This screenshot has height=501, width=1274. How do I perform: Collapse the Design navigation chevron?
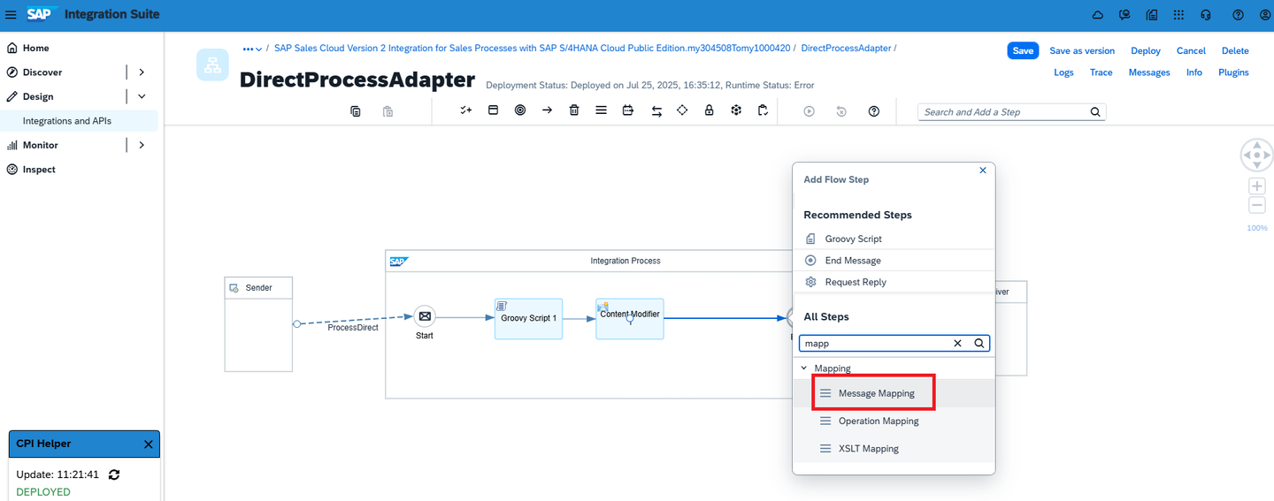[142, 96]
